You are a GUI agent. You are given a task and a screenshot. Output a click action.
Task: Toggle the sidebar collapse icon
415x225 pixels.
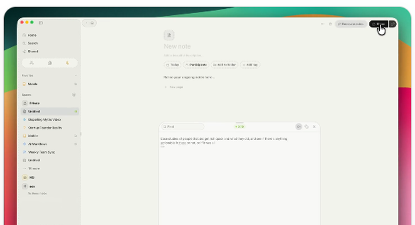pos(41,23)
